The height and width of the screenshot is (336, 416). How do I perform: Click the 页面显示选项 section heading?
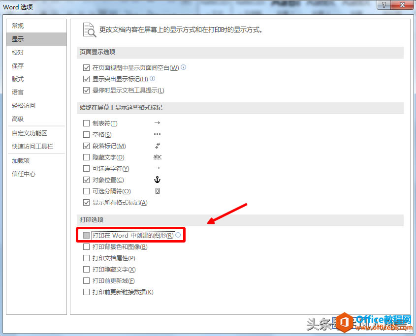click(x=97, y=52)
